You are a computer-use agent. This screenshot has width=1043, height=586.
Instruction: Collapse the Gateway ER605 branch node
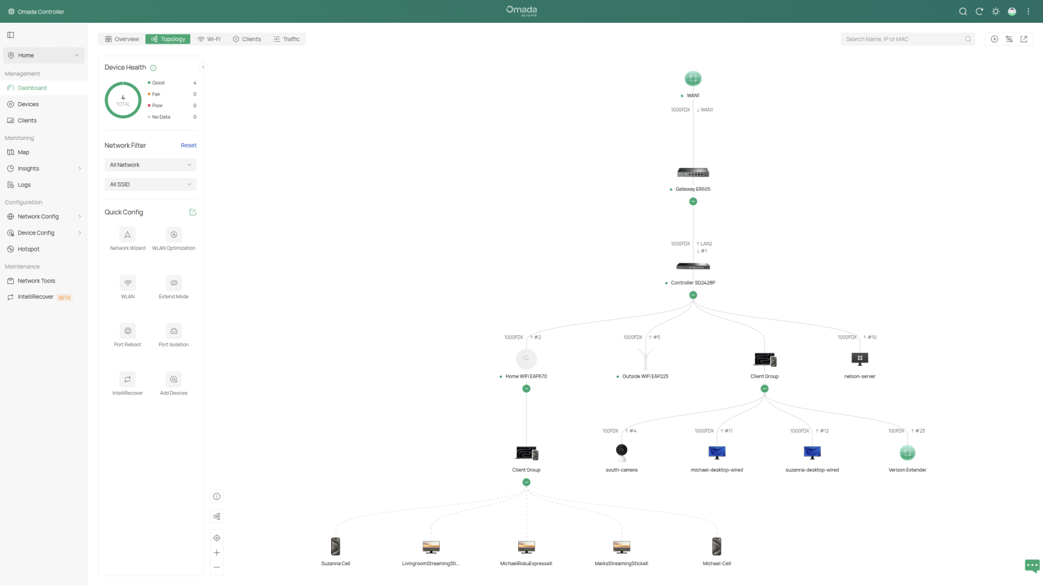693,202
